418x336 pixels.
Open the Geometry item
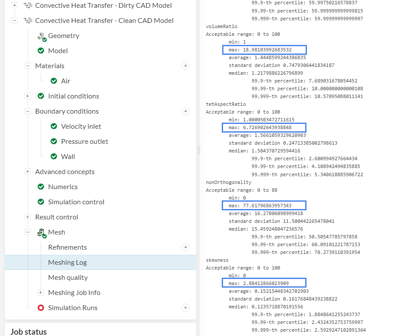point(64,36)
